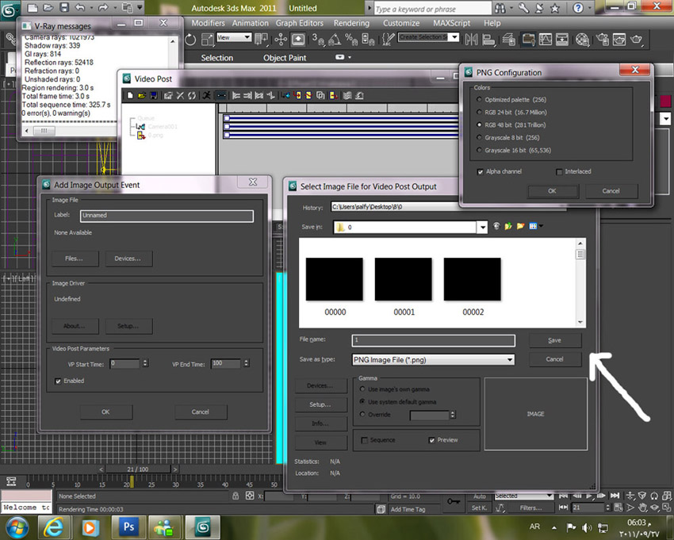
Task: Toggle Alpha channel checkbox in PNG Configuration
Action: point(481,171)
